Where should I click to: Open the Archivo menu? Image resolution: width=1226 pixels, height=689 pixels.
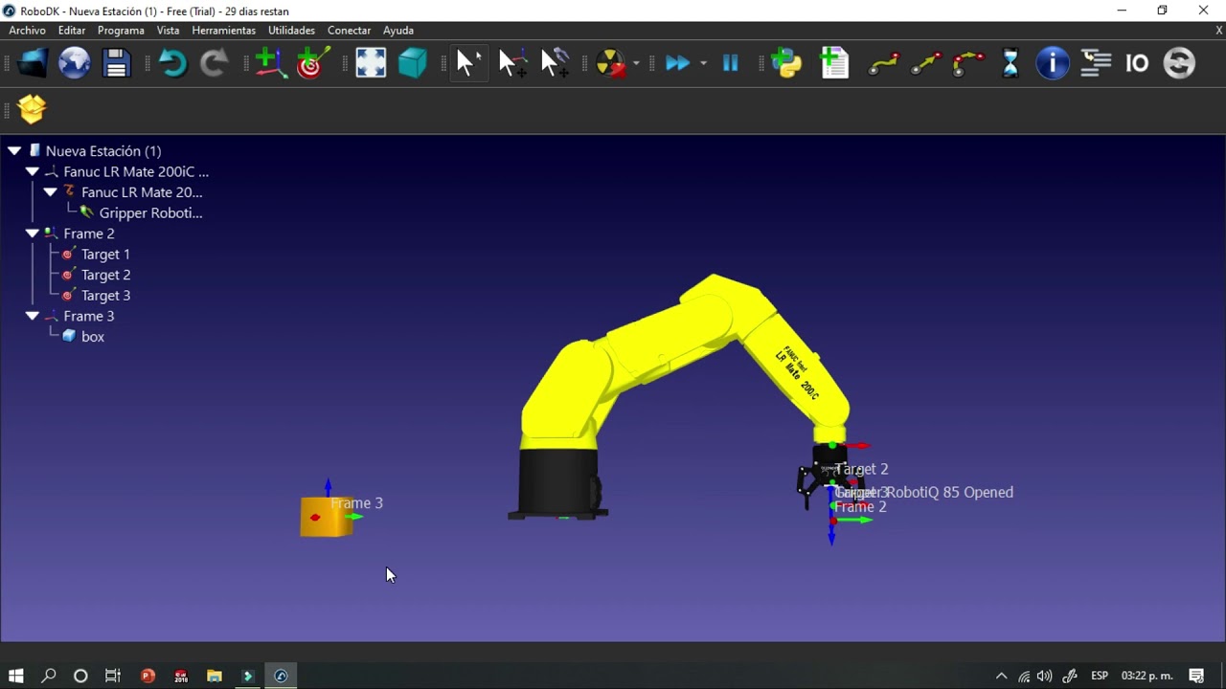point(27,31)
